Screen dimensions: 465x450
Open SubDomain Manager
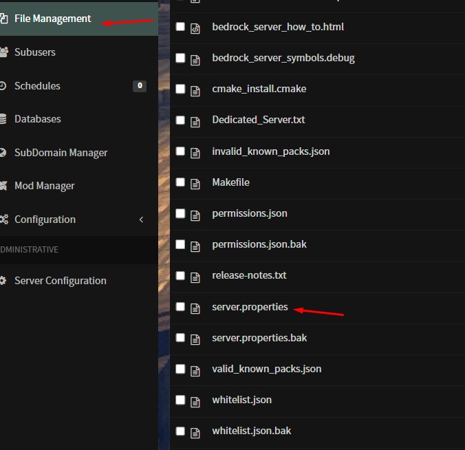[61, 153]
